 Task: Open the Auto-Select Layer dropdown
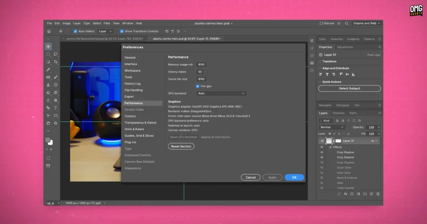105,31
